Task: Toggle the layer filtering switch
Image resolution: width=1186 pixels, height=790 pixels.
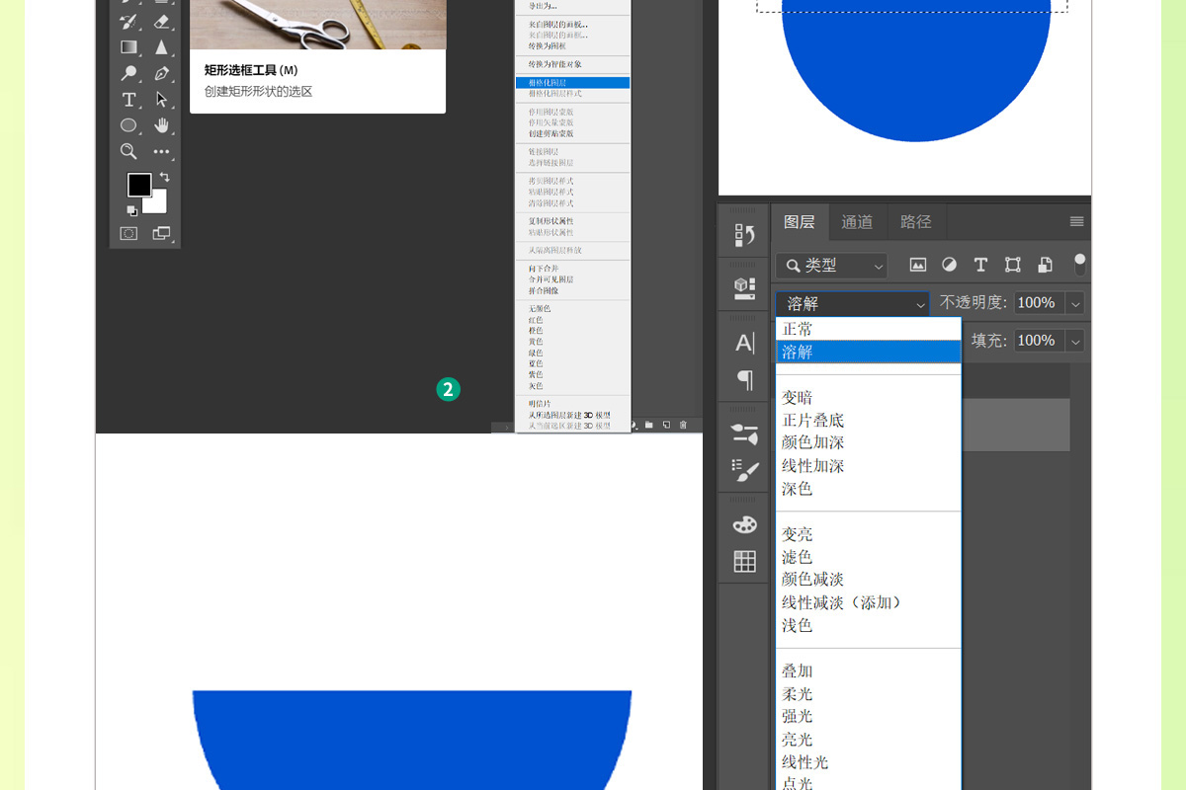Action: [x=1079, y=264]
